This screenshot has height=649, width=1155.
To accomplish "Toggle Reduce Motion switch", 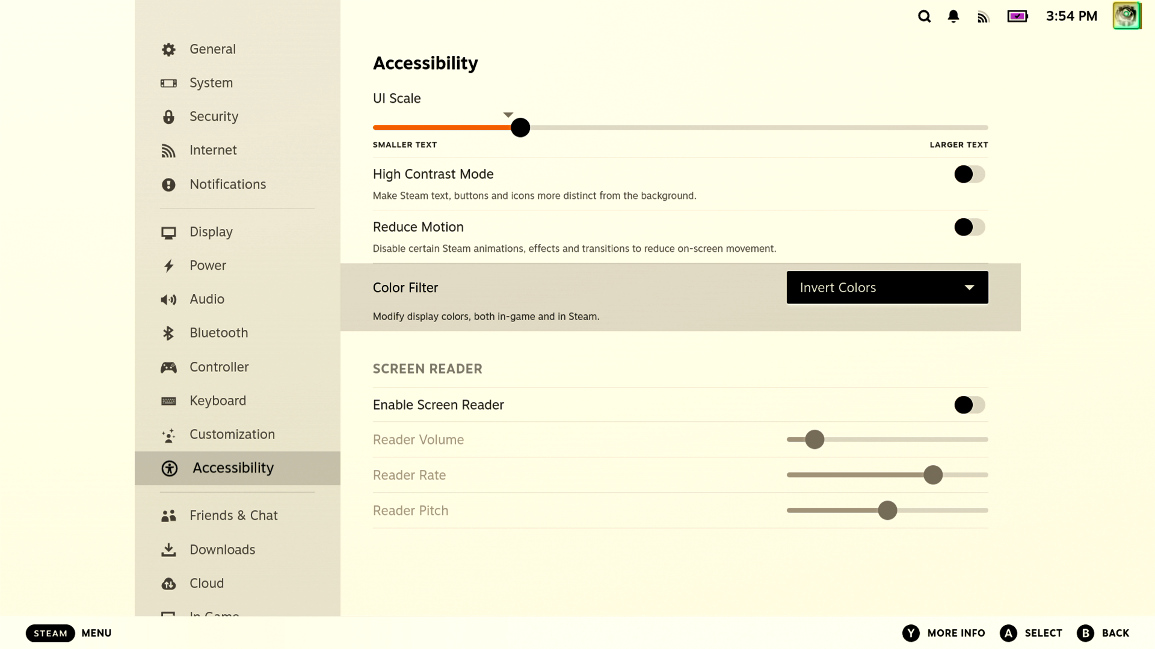I will tap(969, 227).
